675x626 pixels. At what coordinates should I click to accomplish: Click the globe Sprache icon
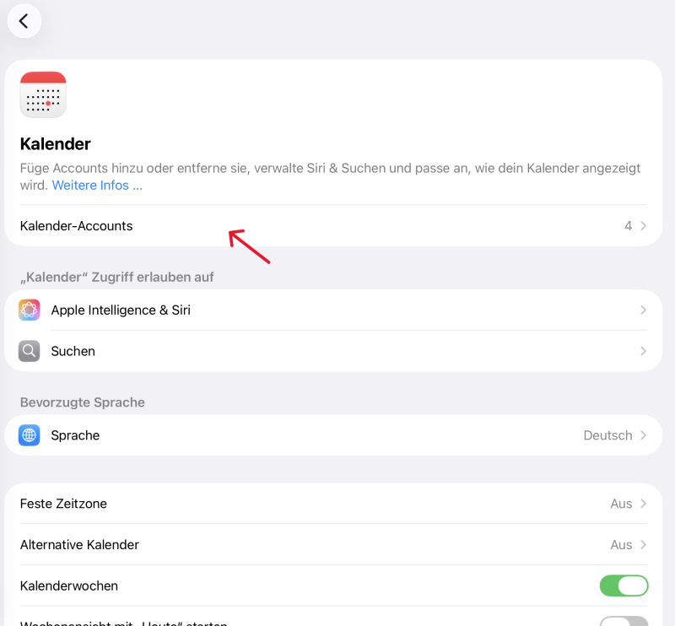pos(30,435)
